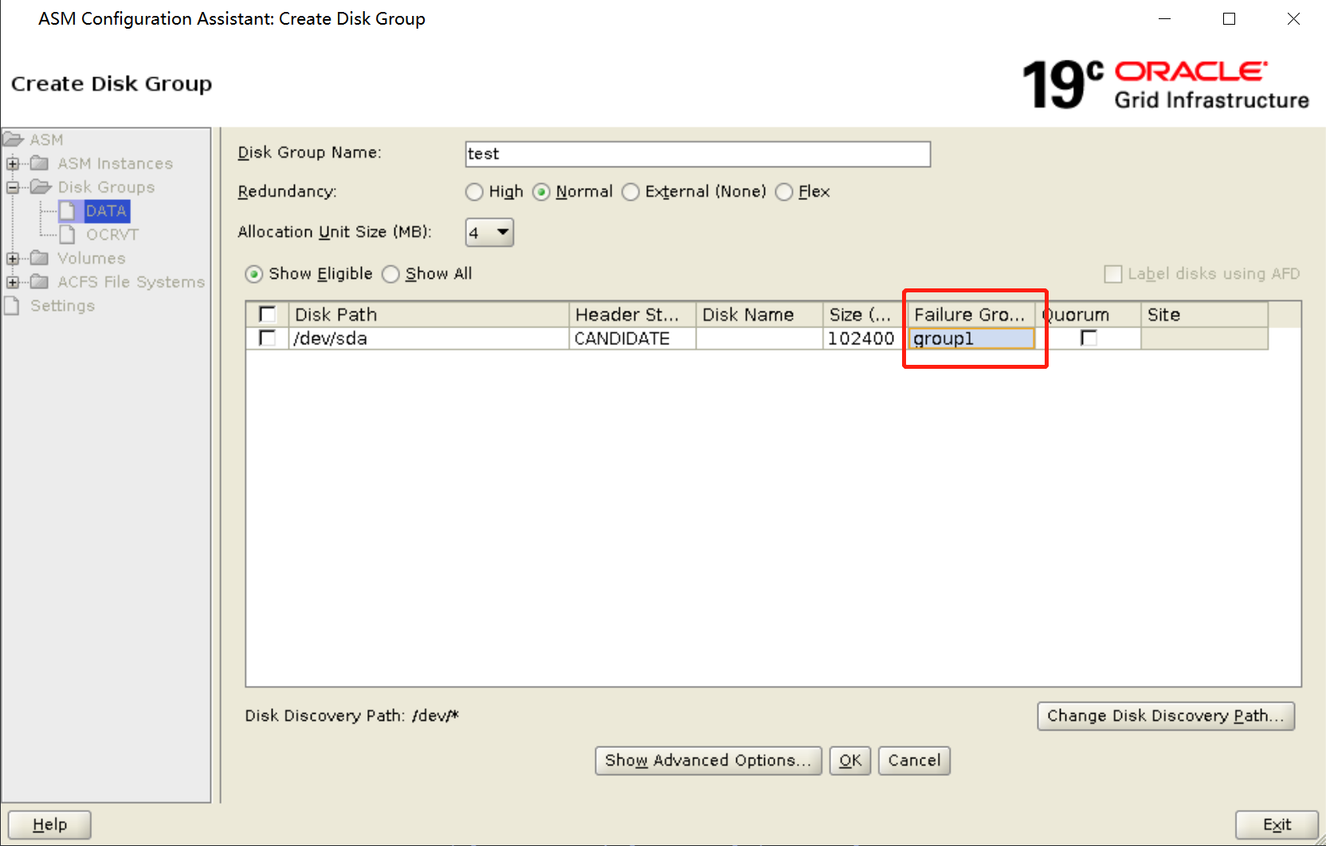Enable the Quorum checkbox for /dev/sda
The image size is (1326, 846).
click(x=1089, y=338)
